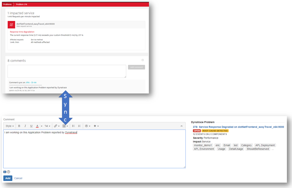Select the Email tag

click(x=227, y=145)
